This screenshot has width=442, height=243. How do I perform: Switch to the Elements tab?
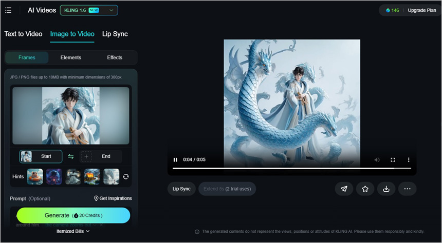[70, 57]
